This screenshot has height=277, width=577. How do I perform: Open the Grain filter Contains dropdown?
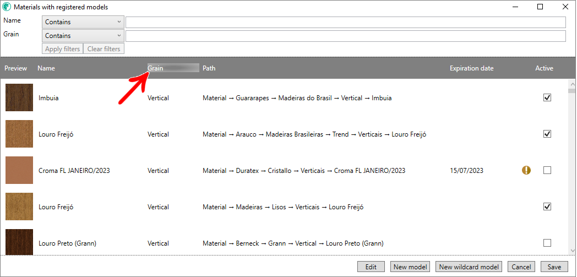click(83, 36)
